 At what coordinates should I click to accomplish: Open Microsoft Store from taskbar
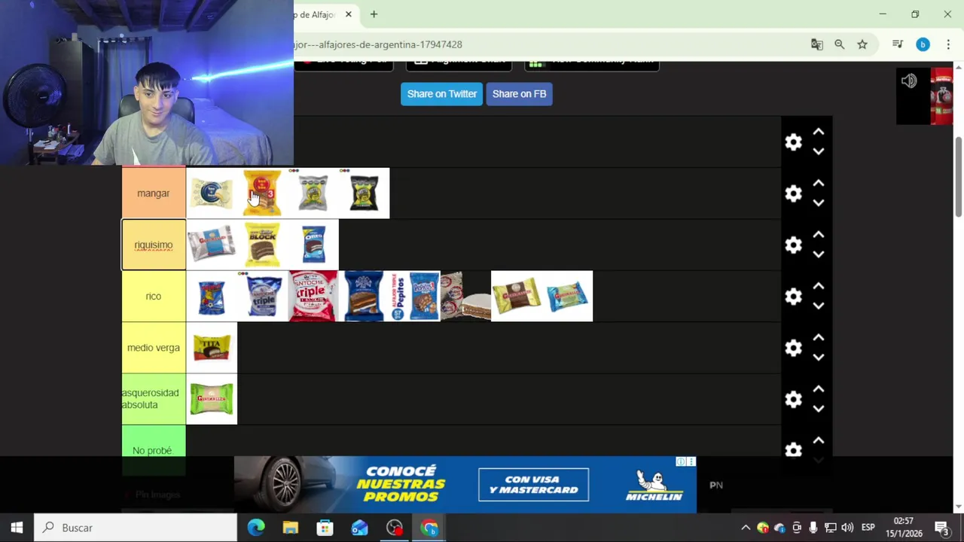point(325,528)
